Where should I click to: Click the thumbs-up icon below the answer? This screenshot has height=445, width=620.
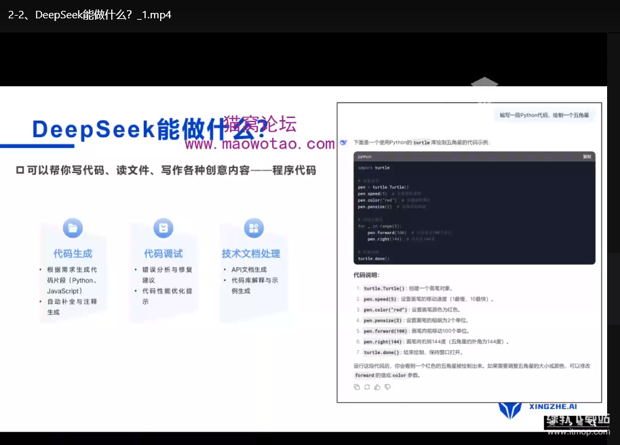(377, 387)
